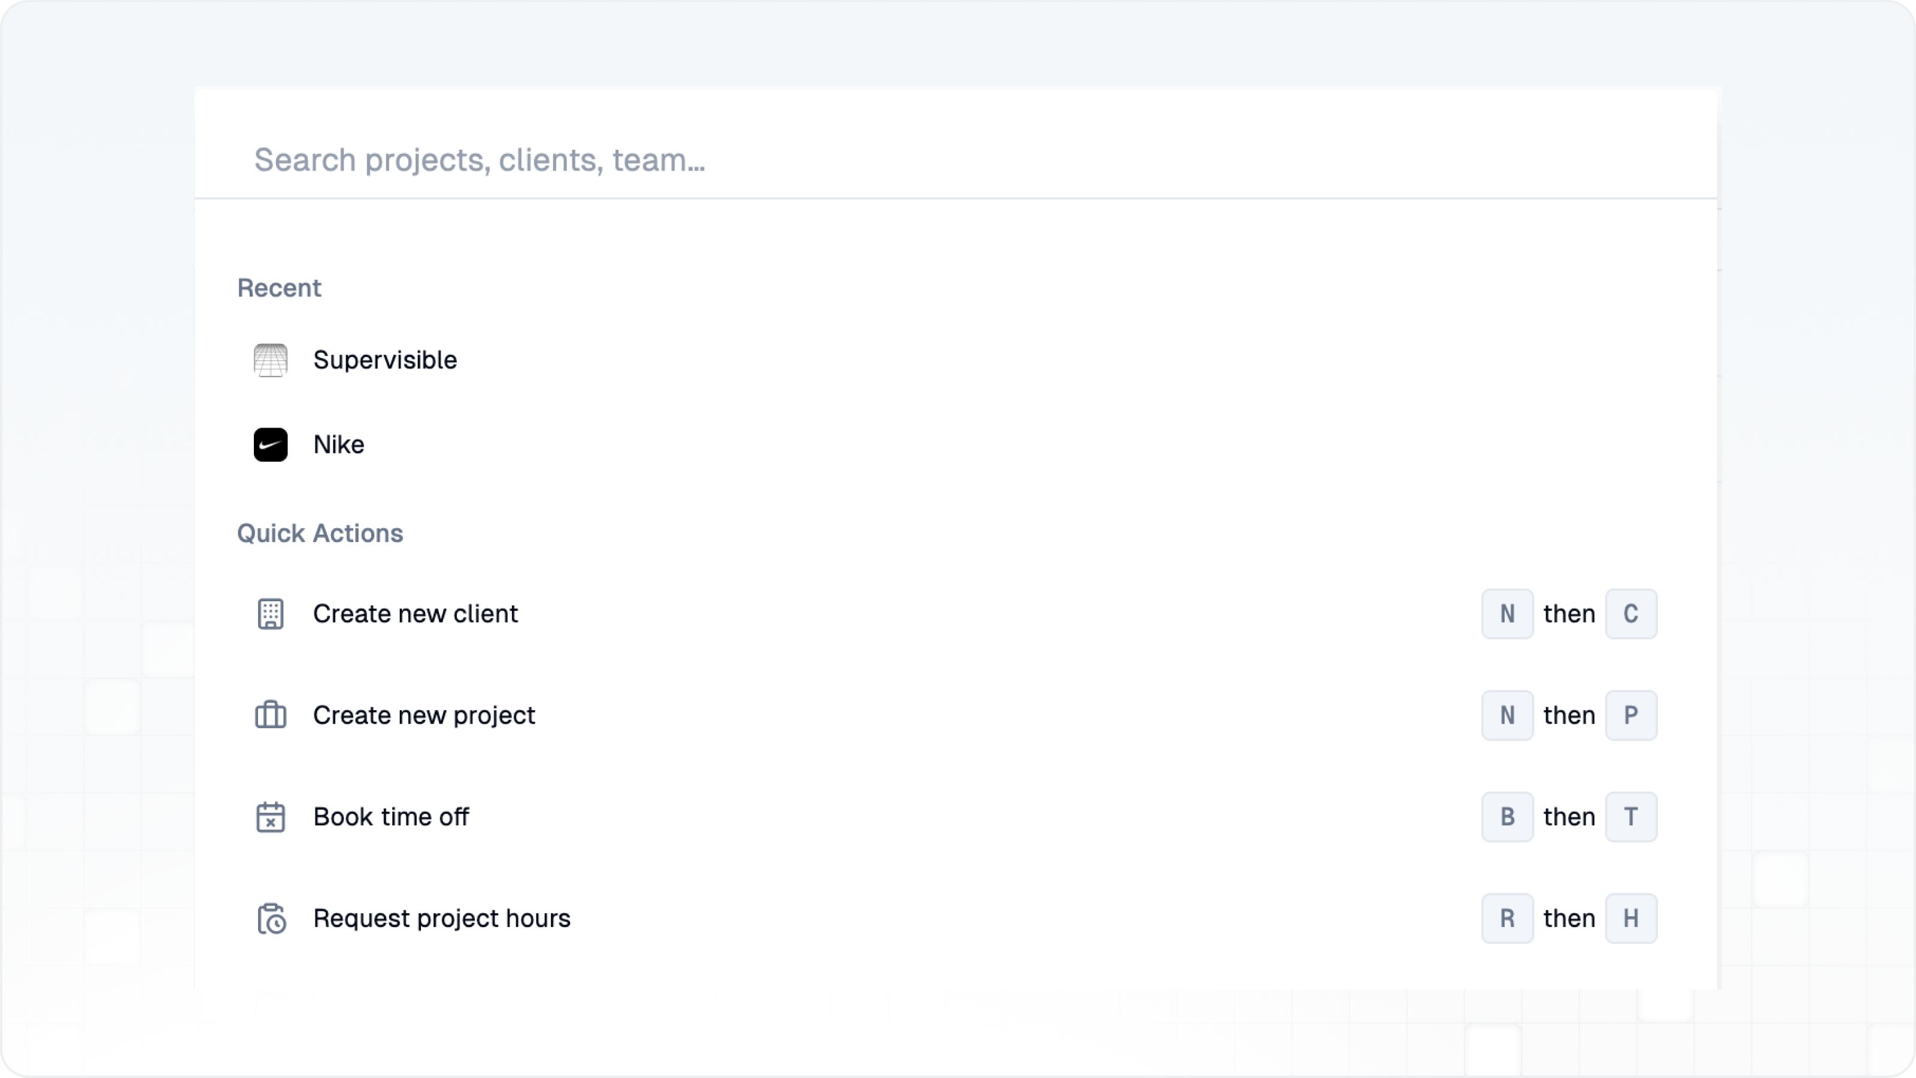Click the Supervisible grid logo icon
This screenshot has height=1078, width=1916.
tap(270, 360)
